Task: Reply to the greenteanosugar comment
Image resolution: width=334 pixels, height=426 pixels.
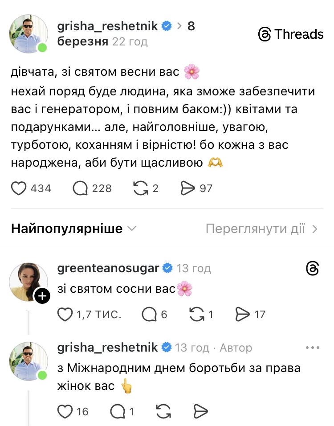Action: coord(149,315)
